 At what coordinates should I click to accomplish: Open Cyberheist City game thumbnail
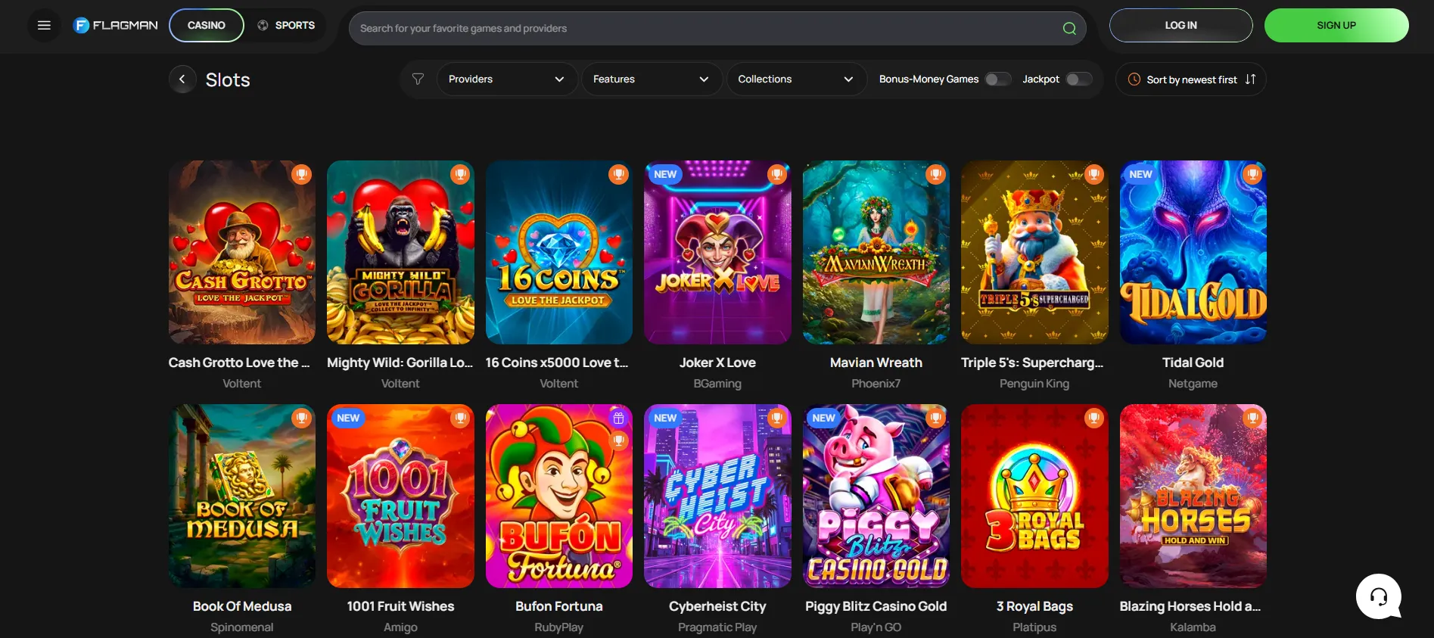point(717,496)
